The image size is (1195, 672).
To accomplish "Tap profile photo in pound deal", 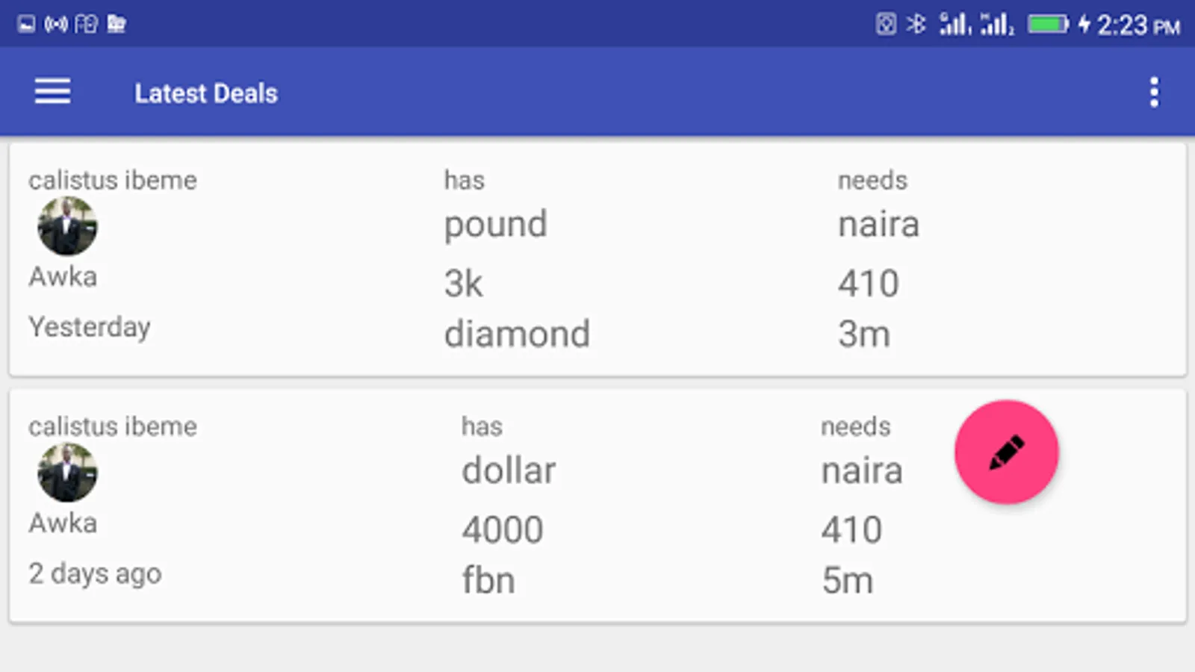I will [x=67, y=226].
